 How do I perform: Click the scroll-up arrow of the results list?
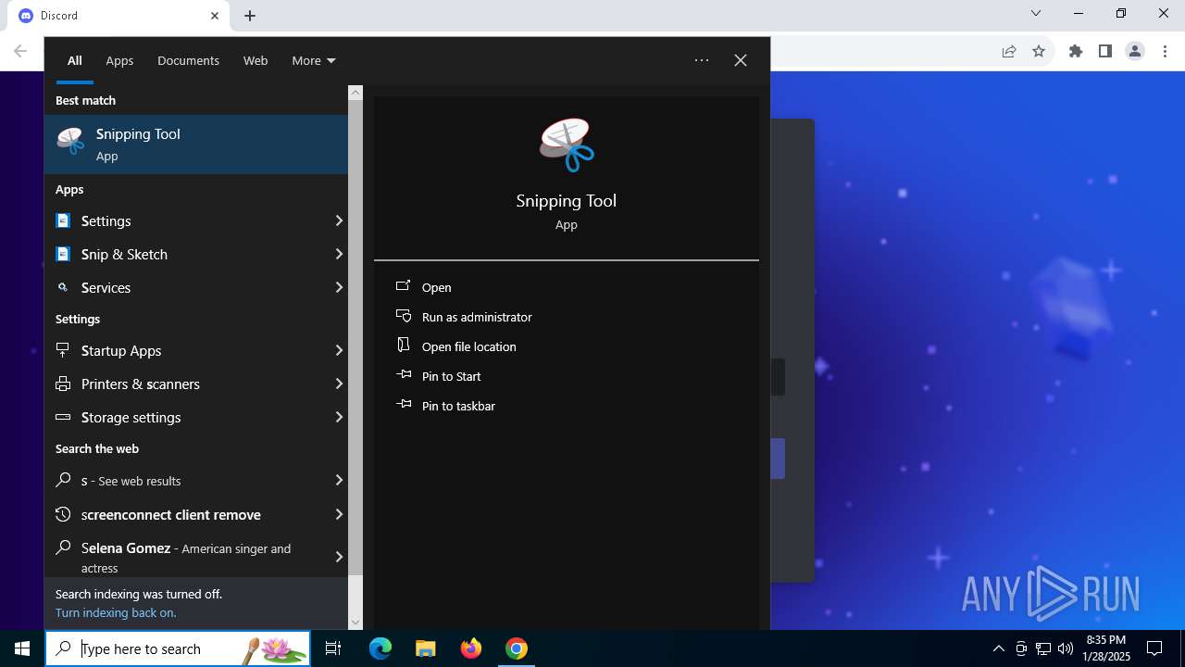355,93
